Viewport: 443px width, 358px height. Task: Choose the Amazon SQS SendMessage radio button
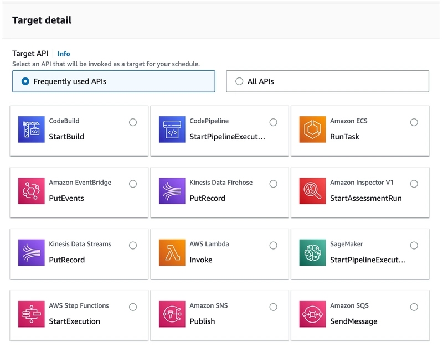point(414,307)
